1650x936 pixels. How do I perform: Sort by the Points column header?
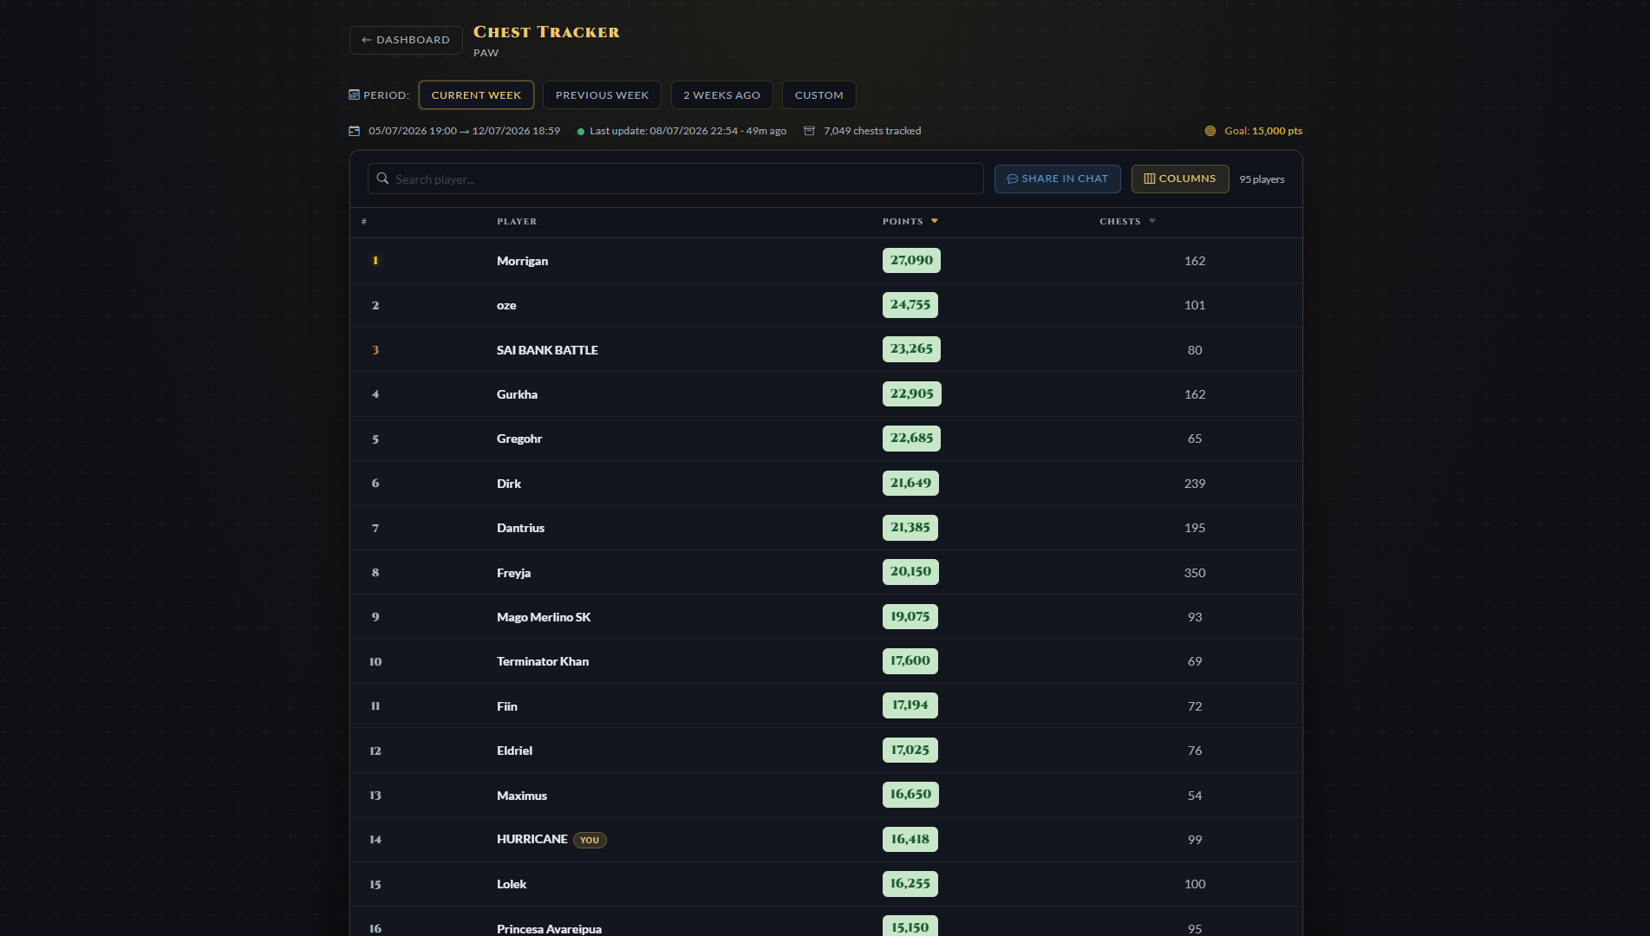click(910, 222)
